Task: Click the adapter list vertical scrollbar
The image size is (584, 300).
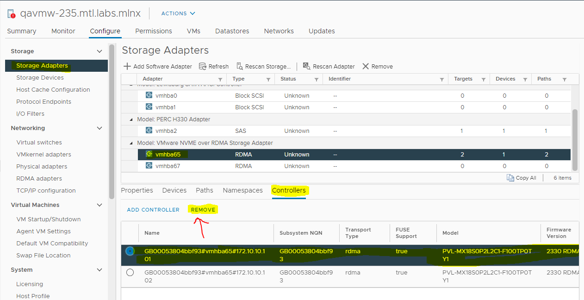Action: click(575, 140)
